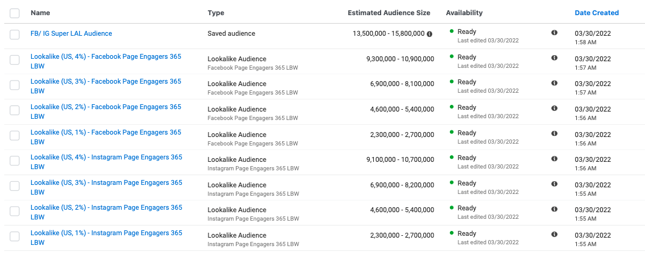This screenshot has height=254, width=645.
Task: Toggle the select-all checkbox in table header
Action: 15,13
